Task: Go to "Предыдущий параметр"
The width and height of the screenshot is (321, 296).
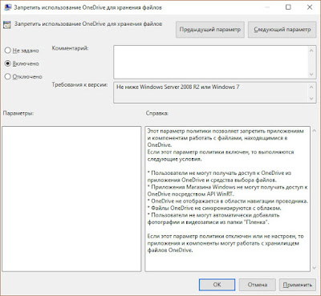Action: 210,30
